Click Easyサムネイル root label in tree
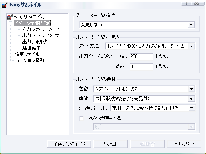This screenshot has width=206, height=154. 29,17
